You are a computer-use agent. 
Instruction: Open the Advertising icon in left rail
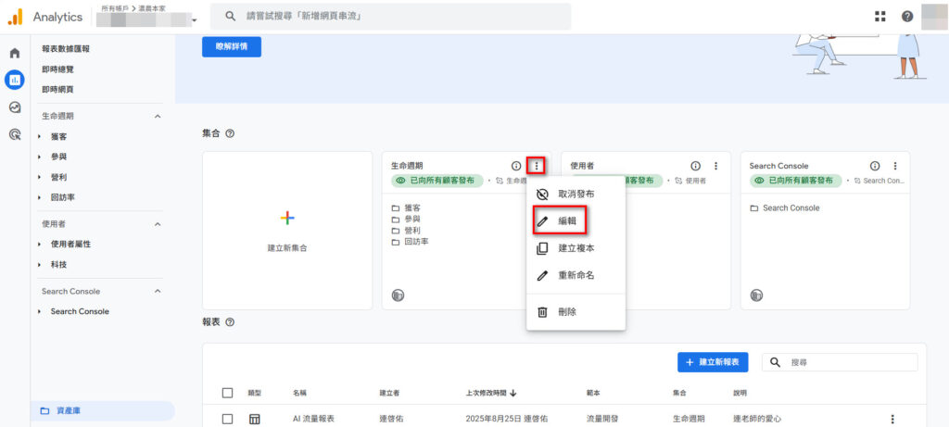click(x=14, y=134)
